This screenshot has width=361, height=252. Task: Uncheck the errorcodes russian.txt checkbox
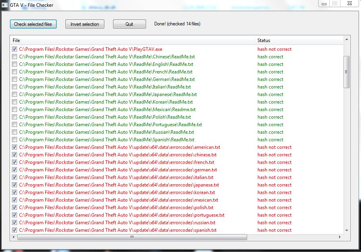pos(15,223)
